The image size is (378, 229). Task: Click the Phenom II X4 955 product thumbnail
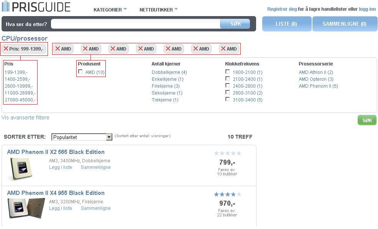click(x=26, y=208)
